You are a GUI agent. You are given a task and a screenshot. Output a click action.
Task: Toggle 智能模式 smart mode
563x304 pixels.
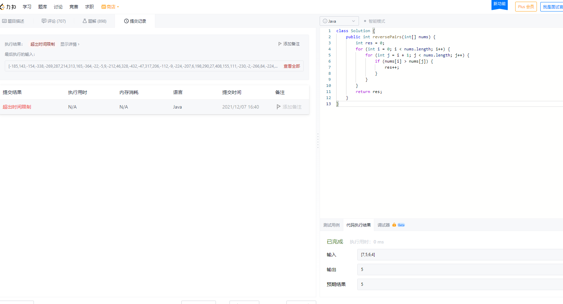(375, 21)
